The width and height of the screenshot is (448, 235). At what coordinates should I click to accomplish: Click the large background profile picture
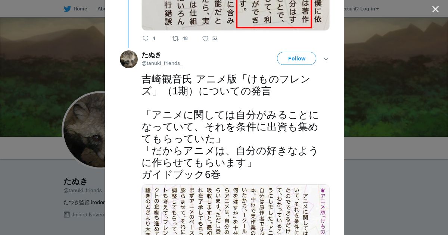tap(84, 130)
